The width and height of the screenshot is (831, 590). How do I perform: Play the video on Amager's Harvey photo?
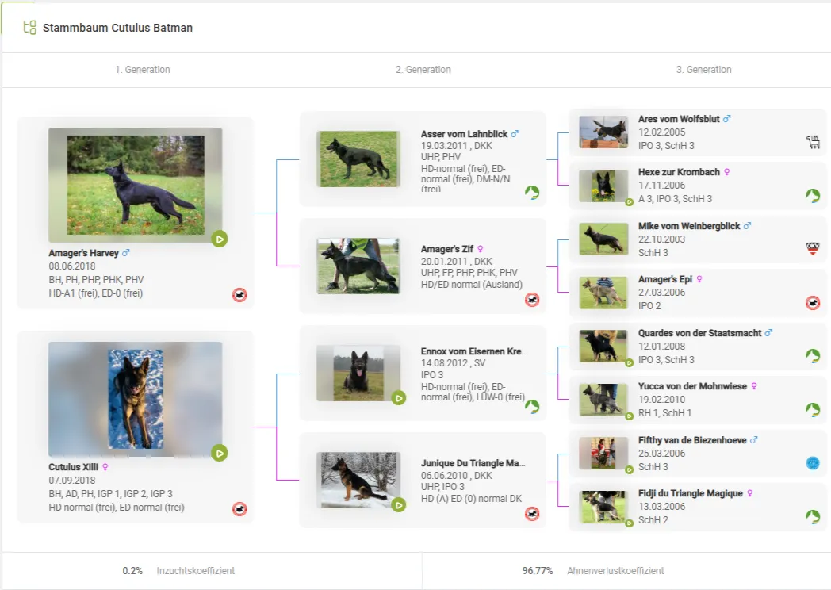coord(220,239)
